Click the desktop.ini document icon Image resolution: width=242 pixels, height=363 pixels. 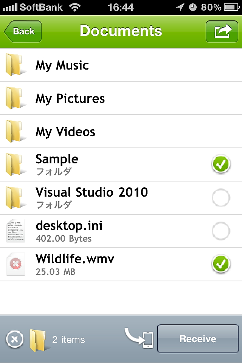15,231
